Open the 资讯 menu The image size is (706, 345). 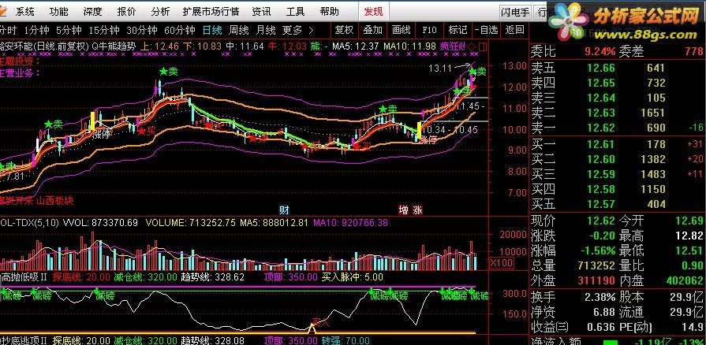click(262, 11)
